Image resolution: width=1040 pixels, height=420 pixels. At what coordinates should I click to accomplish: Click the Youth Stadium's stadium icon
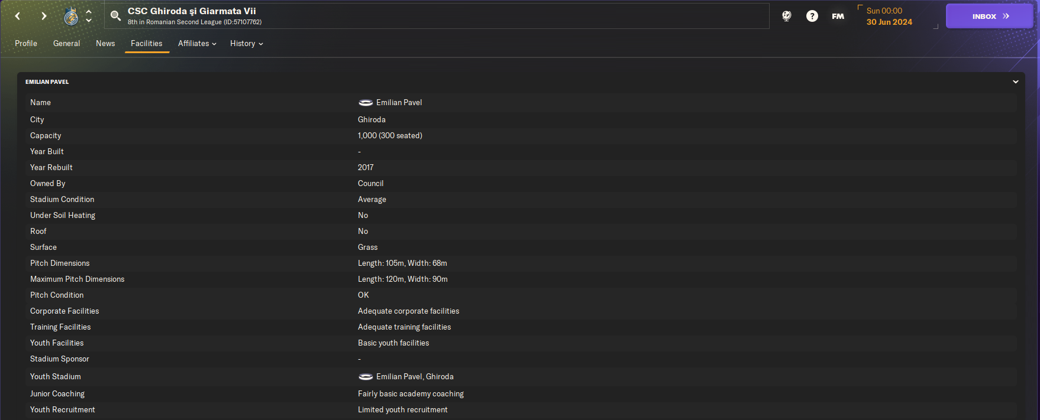[366, 377]
